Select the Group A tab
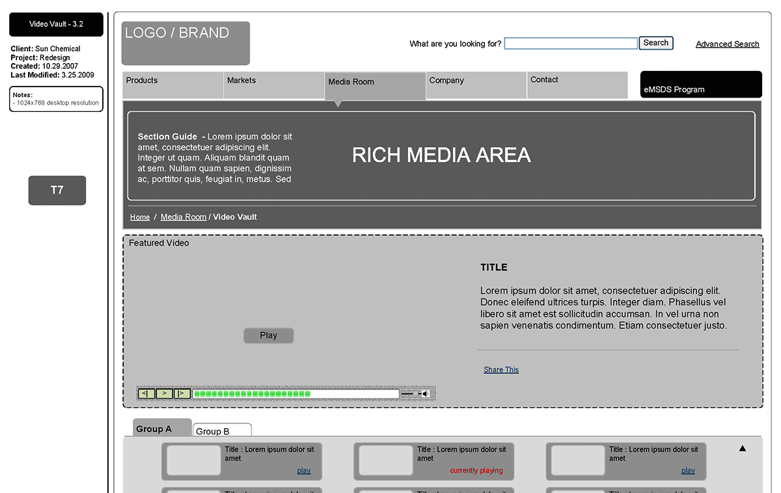781x493 pixels. pyautogui.click(x=162, y=429)
